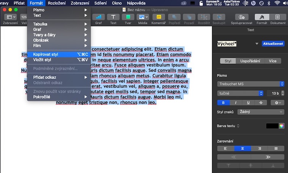Open the Tvar shape toolbar icon

pyautogui.click(x=128, y=17)
